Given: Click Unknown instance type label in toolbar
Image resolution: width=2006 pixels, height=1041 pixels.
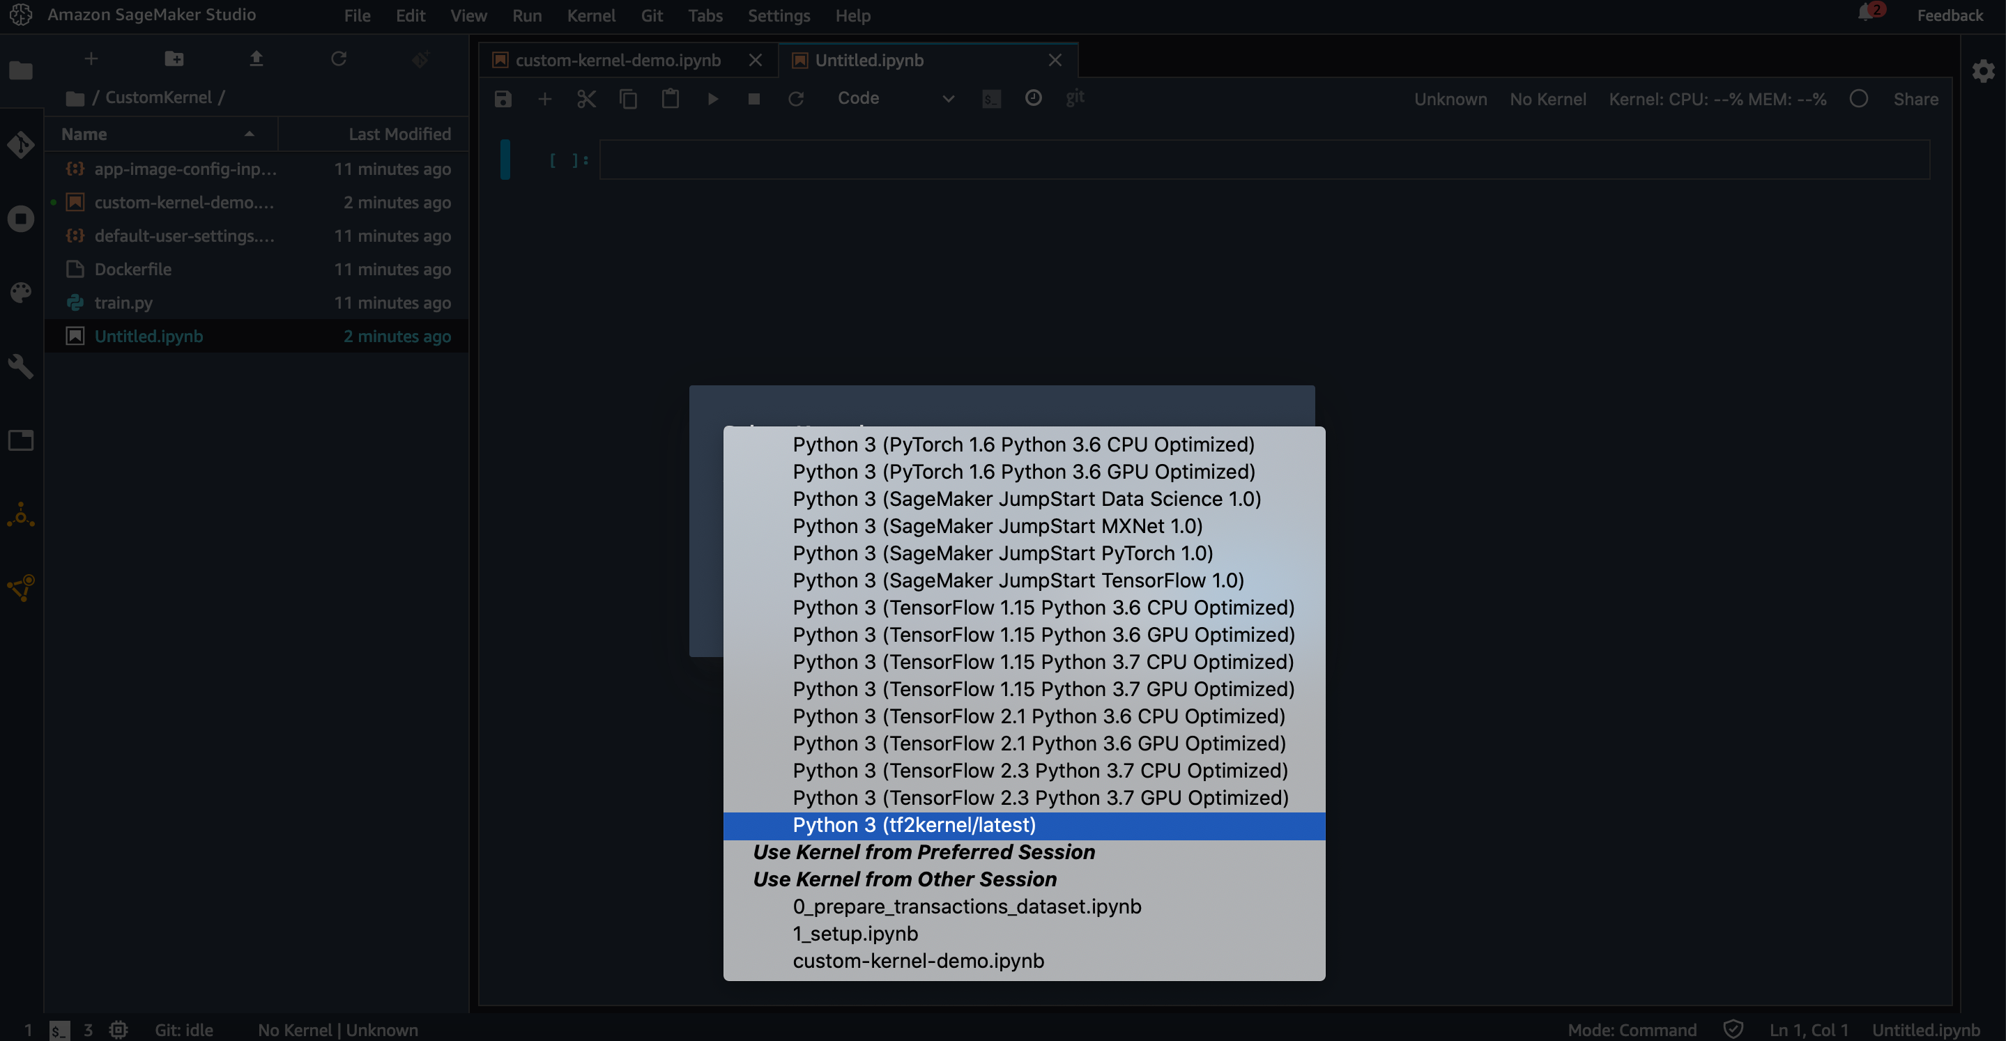Looking at the screenshot, I should (1450, 99).
